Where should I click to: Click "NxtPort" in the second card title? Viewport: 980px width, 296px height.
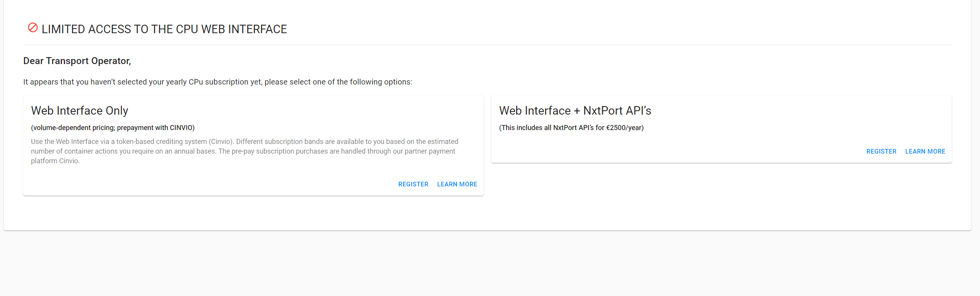click(x=603, y=111)
